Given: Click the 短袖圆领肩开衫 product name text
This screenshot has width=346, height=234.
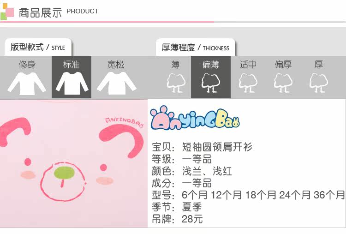Looking at the screenshot, I should click(x=217, y=147).
